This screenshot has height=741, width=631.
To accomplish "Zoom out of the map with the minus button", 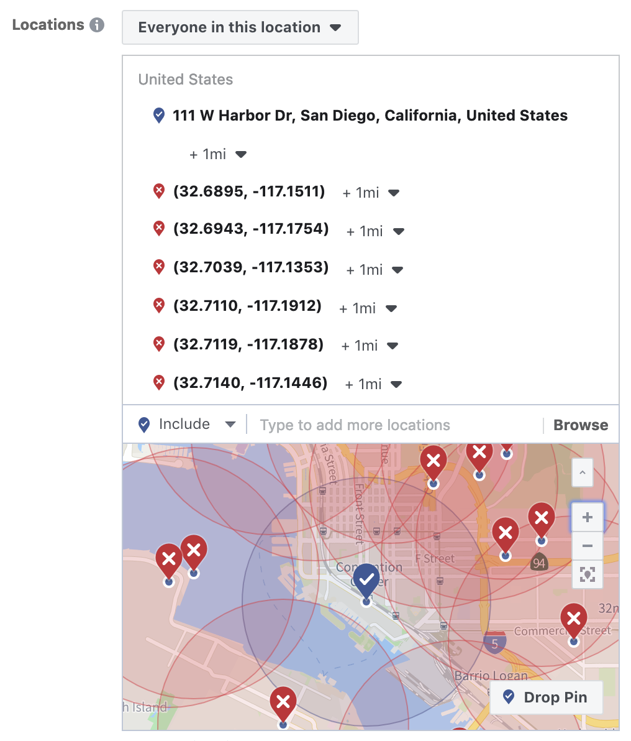I will tap(587, 546).
